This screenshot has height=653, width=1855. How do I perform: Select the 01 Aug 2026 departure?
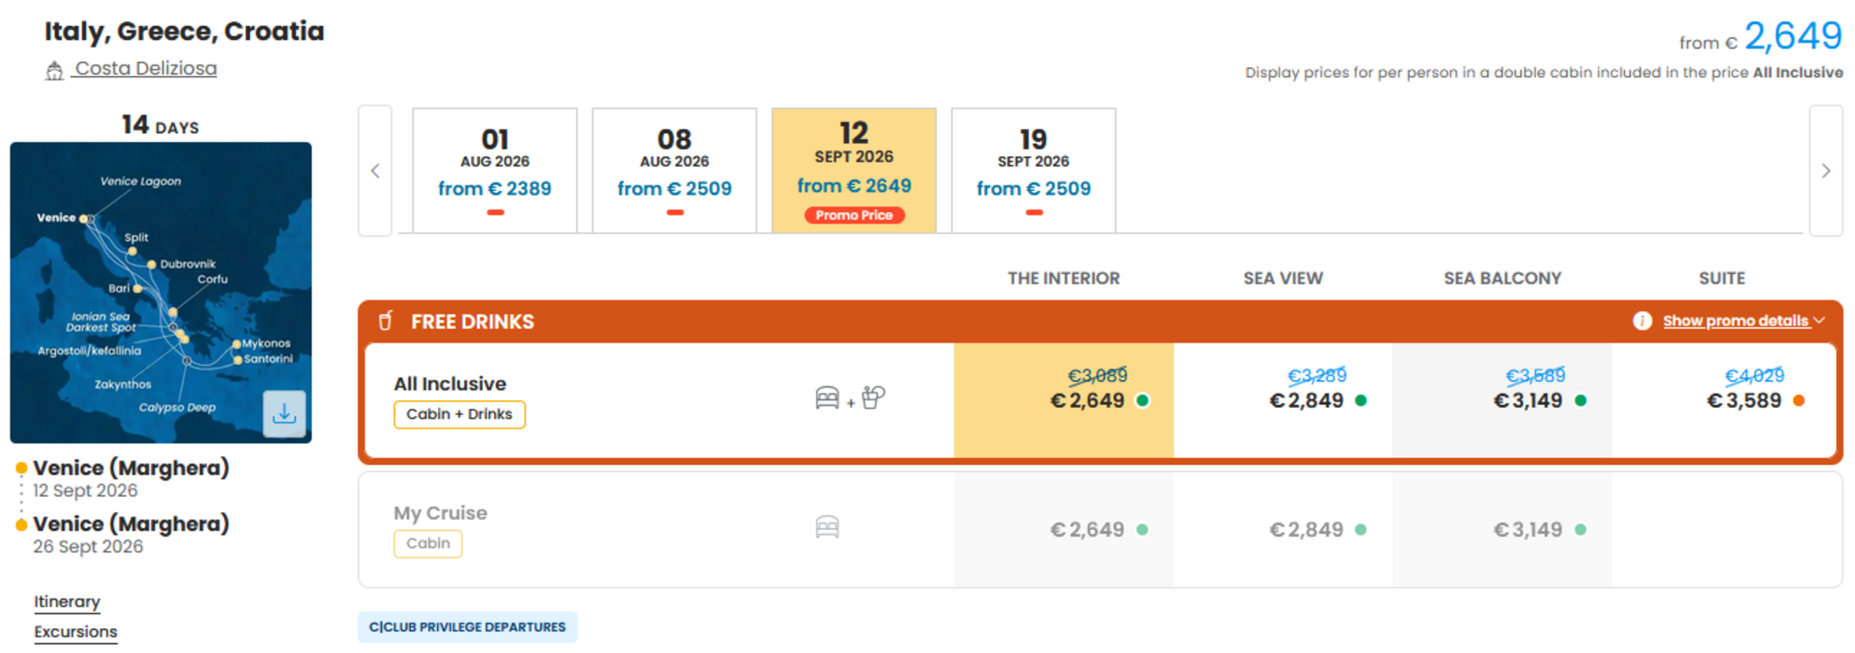tap(494, 171)
